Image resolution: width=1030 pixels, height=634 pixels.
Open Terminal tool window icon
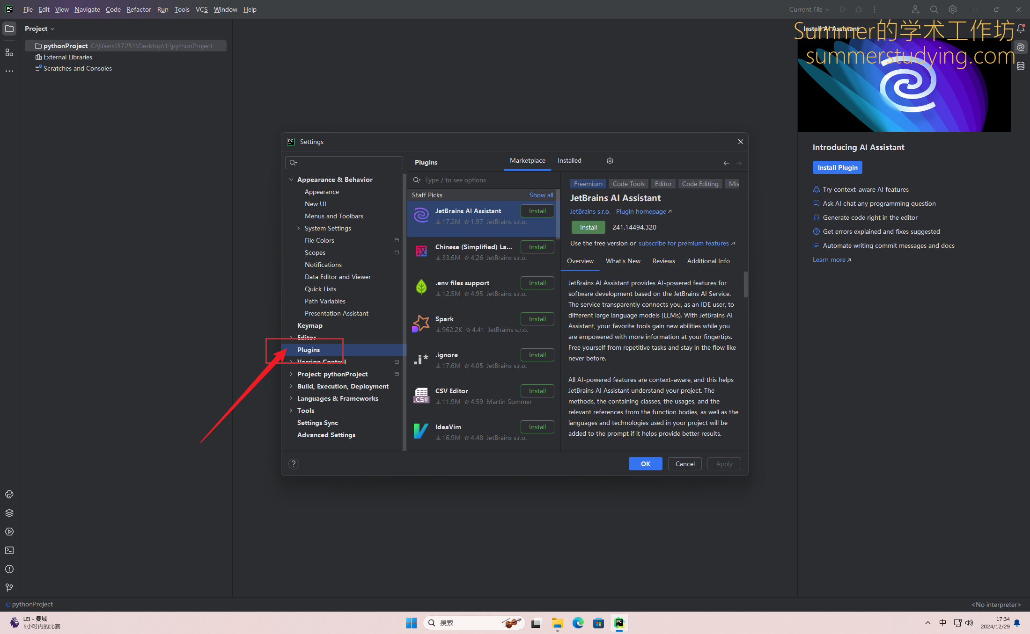[x=9, y=550]
